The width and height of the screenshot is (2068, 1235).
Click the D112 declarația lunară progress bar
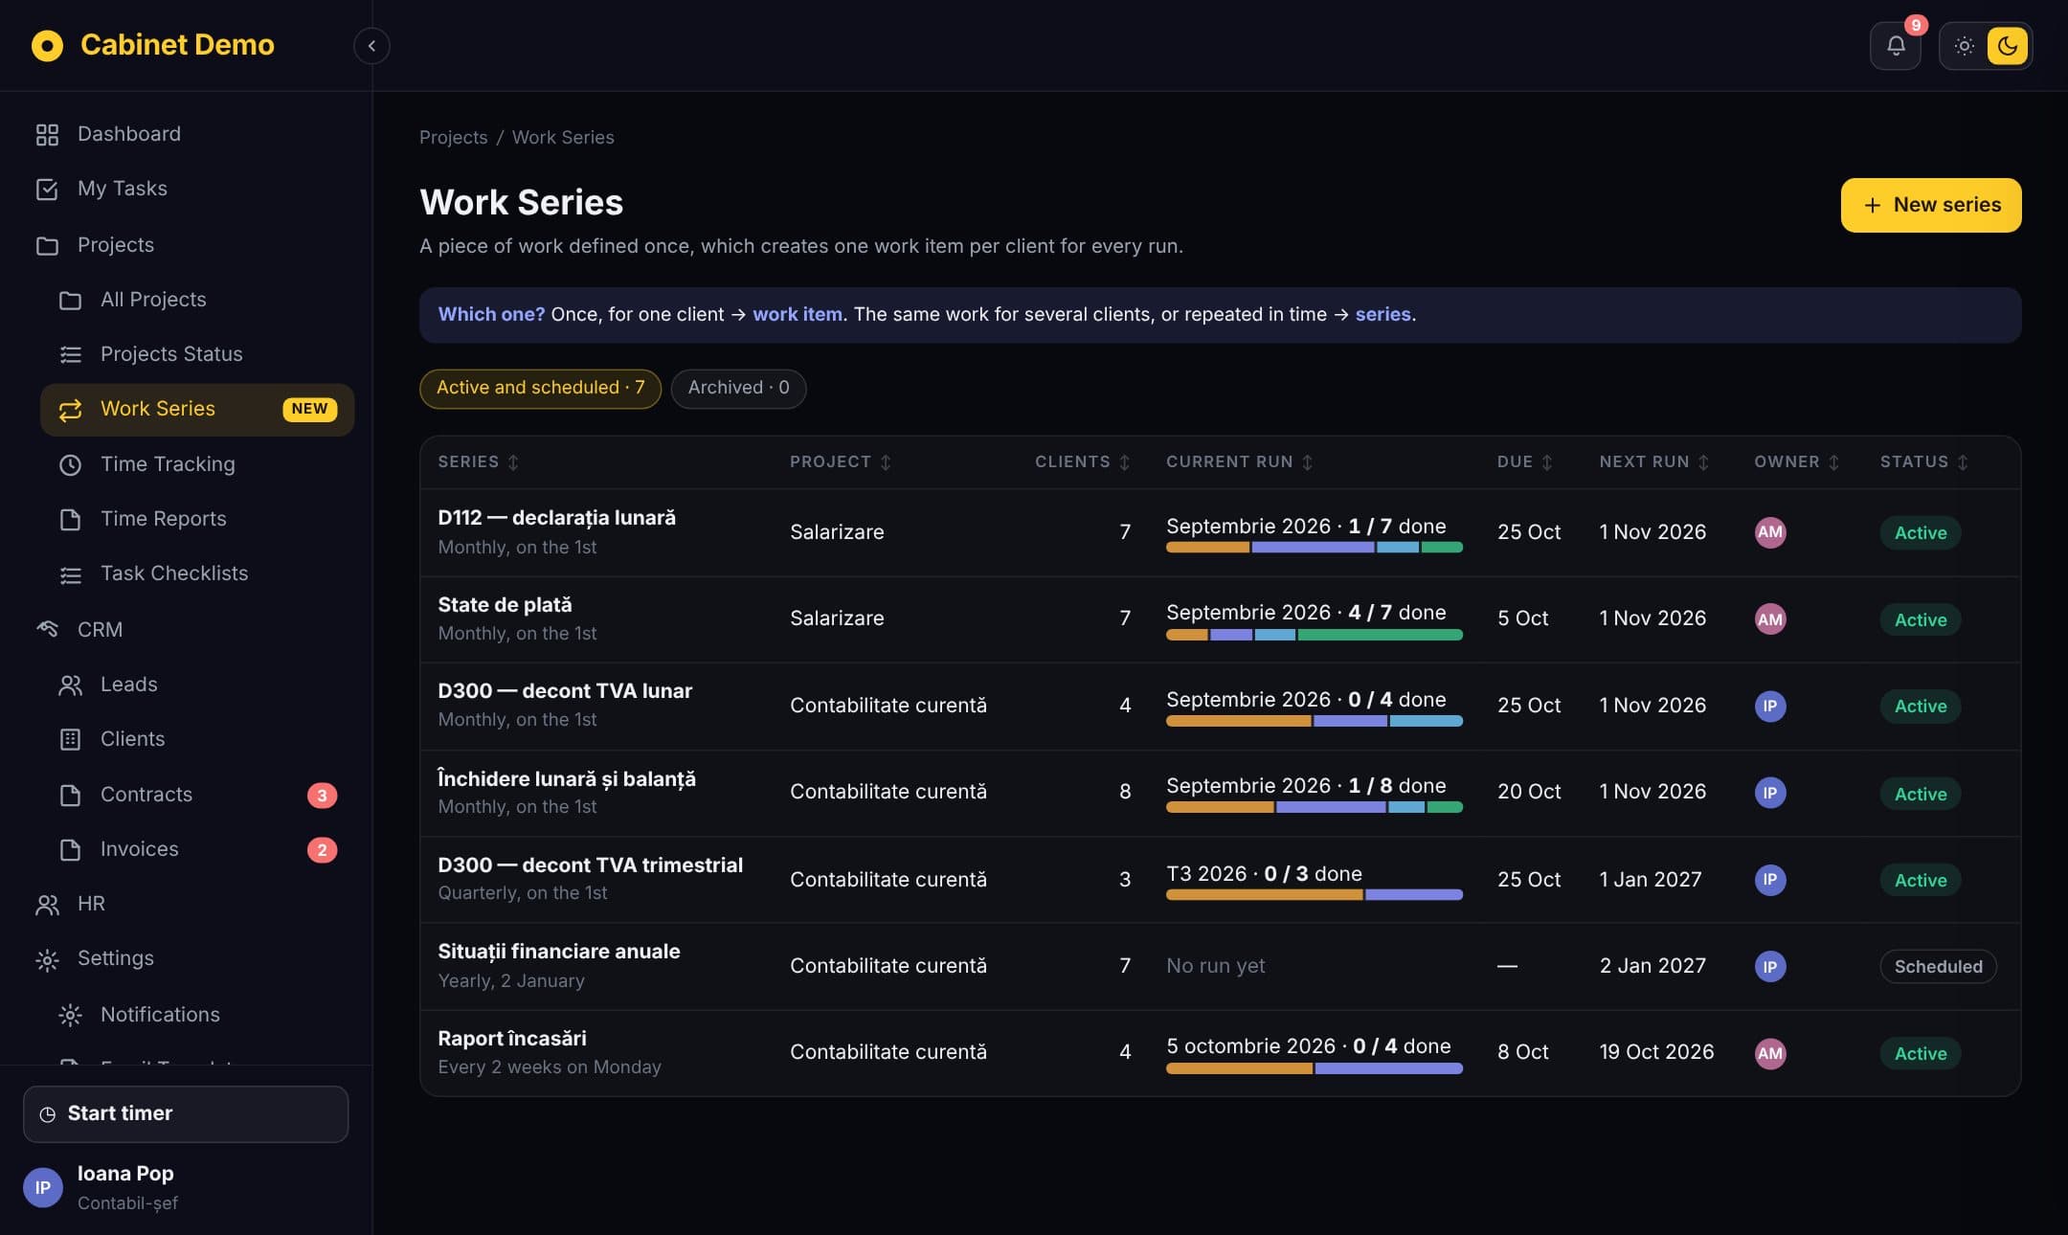point(1314,548)
